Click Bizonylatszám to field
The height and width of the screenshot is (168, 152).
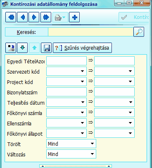tap(114, 92)
